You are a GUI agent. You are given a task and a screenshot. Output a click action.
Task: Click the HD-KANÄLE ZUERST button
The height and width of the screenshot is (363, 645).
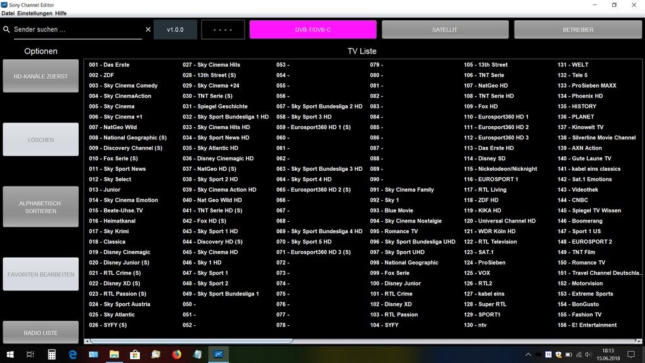[x=41, y=76]
